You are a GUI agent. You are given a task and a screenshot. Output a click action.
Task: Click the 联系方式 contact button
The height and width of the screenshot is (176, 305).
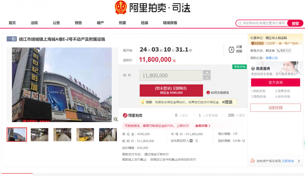click(x=284, y=51)
